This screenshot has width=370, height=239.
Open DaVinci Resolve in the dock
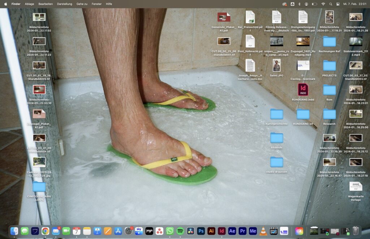coord(191,231)
